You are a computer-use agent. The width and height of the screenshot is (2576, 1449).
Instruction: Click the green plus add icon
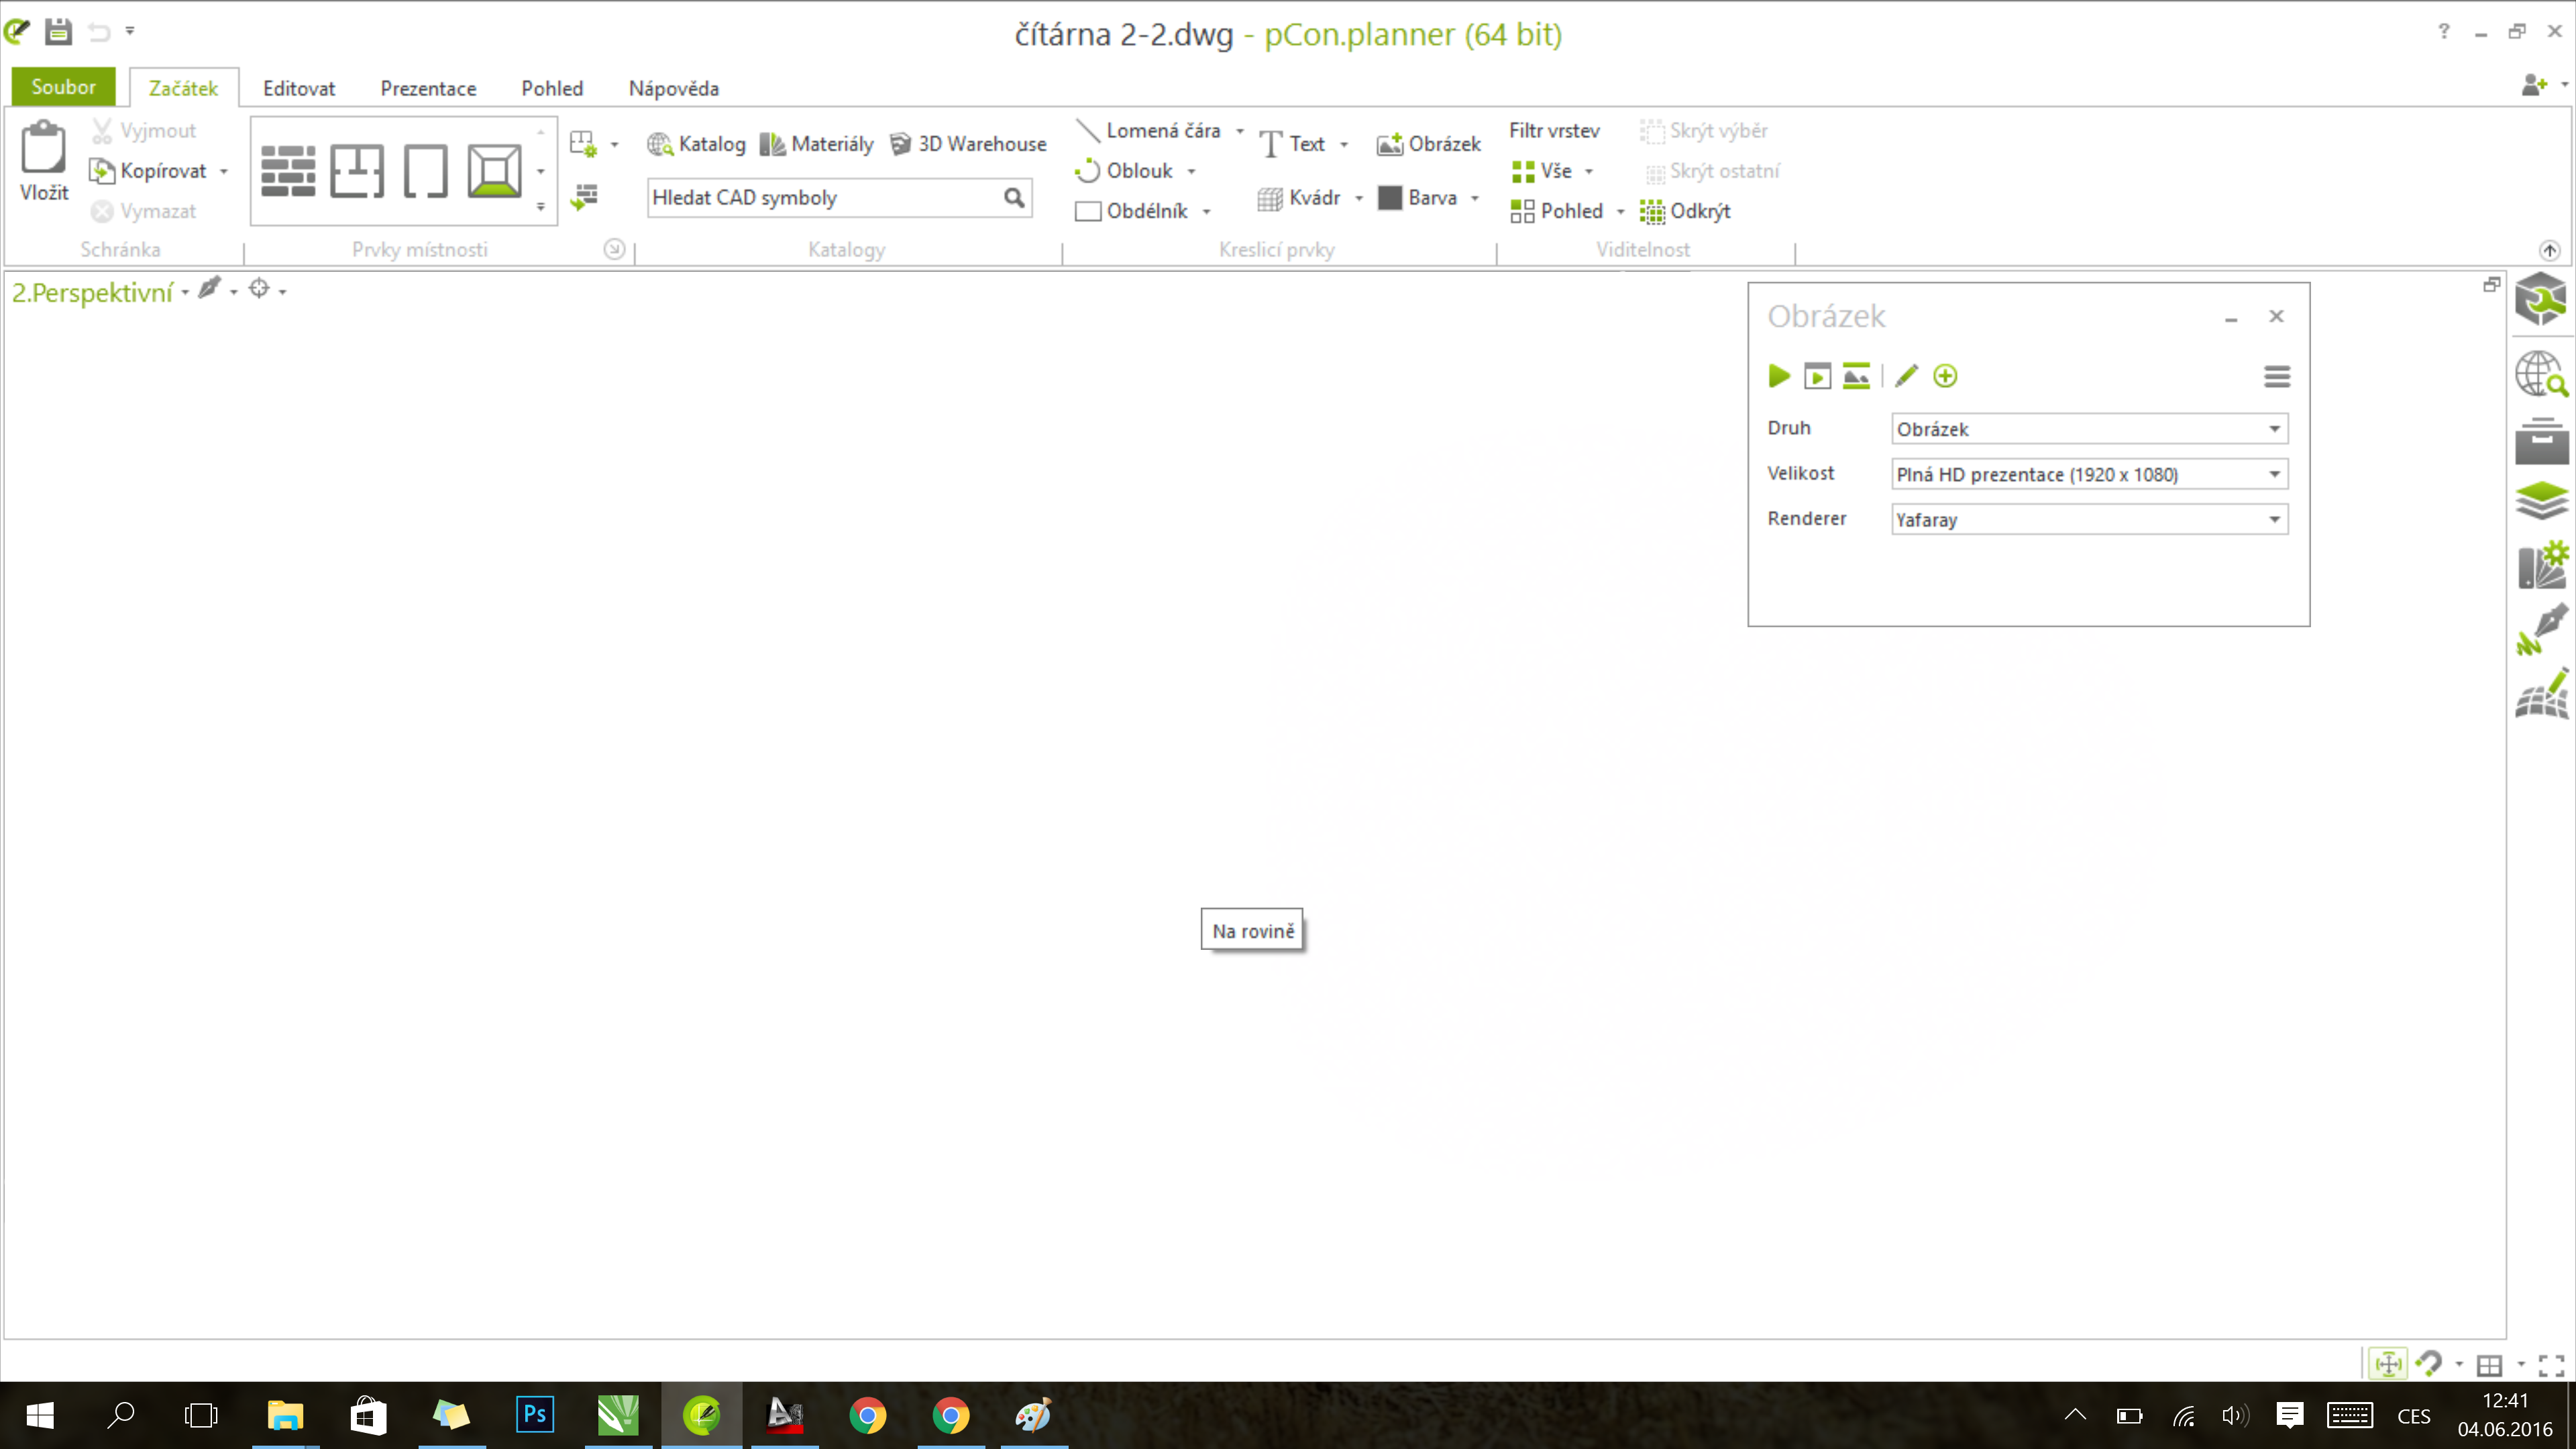(x=1945, y=376)
